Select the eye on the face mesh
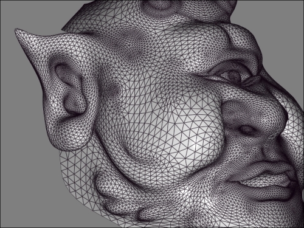This screenshot has width=304, height=228. 232,75
